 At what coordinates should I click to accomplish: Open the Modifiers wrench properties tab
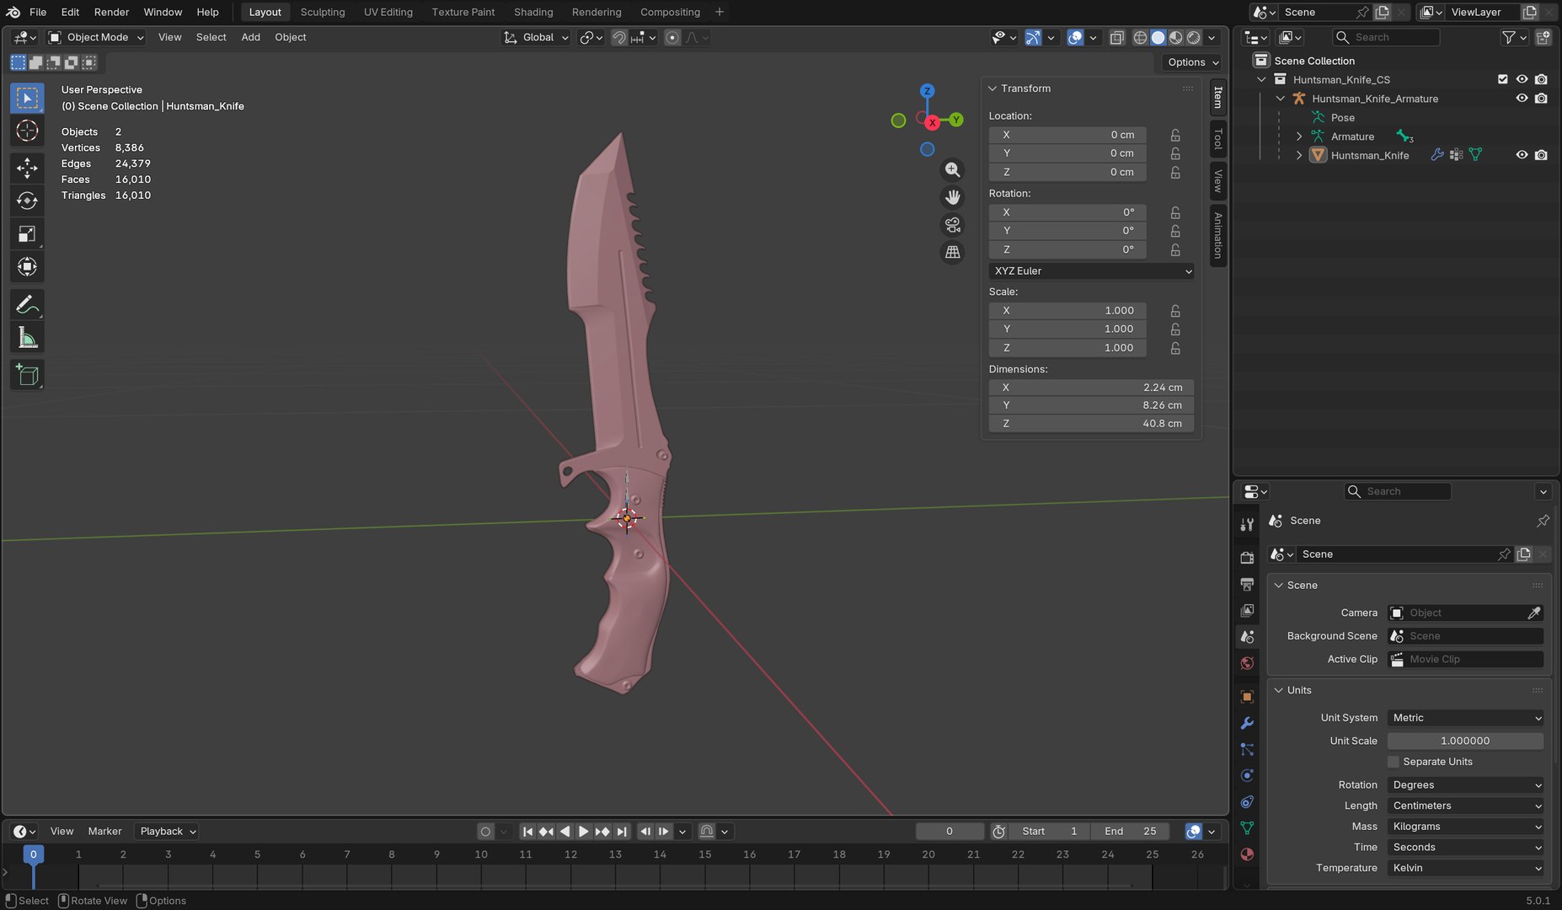point(1247,723)
